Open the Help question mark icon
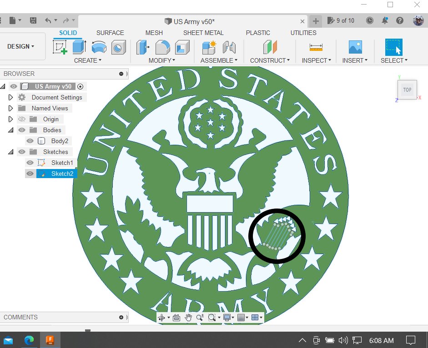The image size is (428, 348). click(x=400, y=20)
